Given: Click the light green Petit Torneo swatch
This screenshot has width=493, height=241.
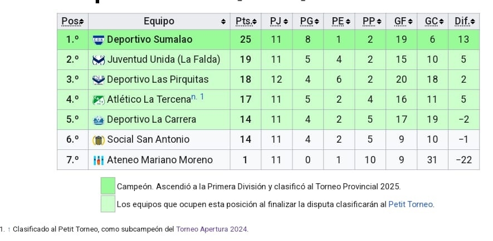Looking at the screenshot, I should (108, 204).
